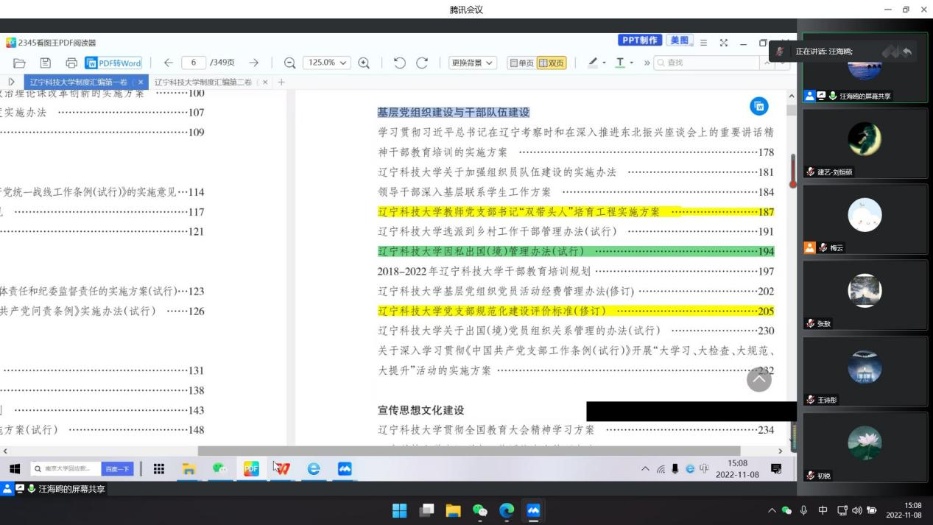Open shared-screen File Explorer icon
This screenshot has height=525, width=933.
pos(189,469)
